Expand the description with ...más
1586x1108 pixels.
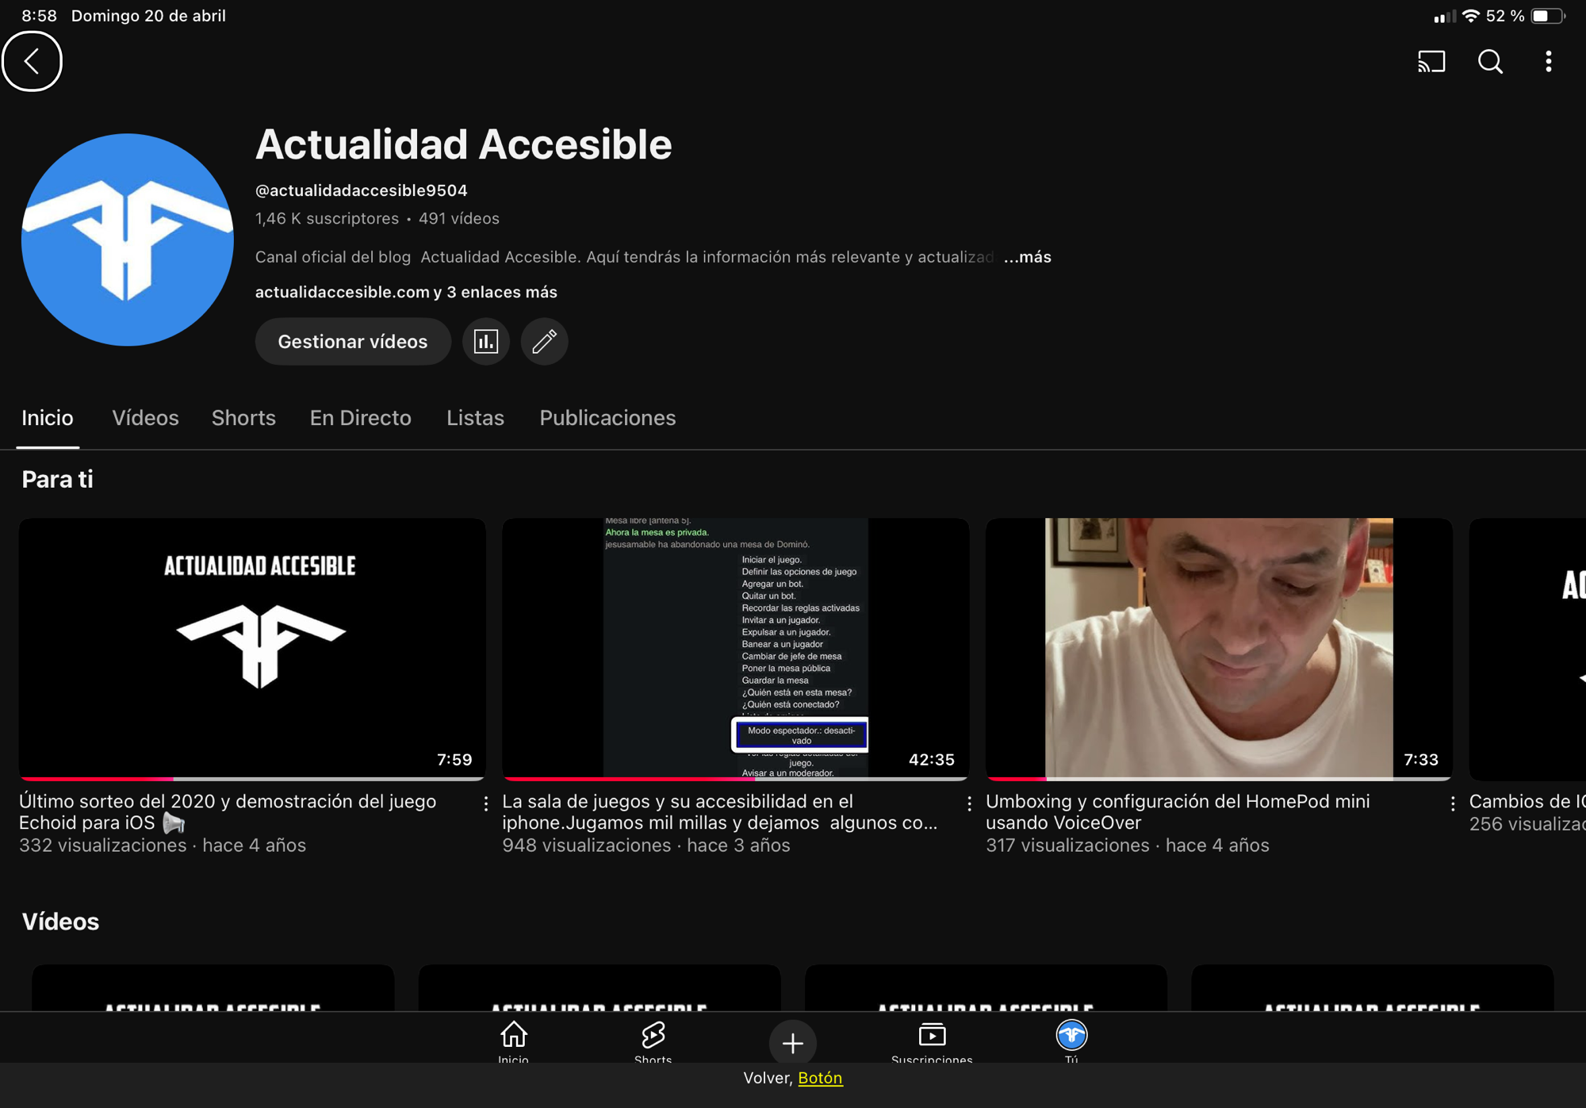point(1027,257)
